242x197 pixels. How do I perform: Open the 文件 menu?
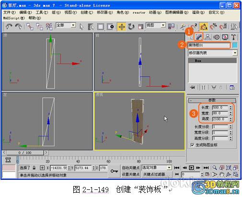pyautogui.click(x=9, y=12)
